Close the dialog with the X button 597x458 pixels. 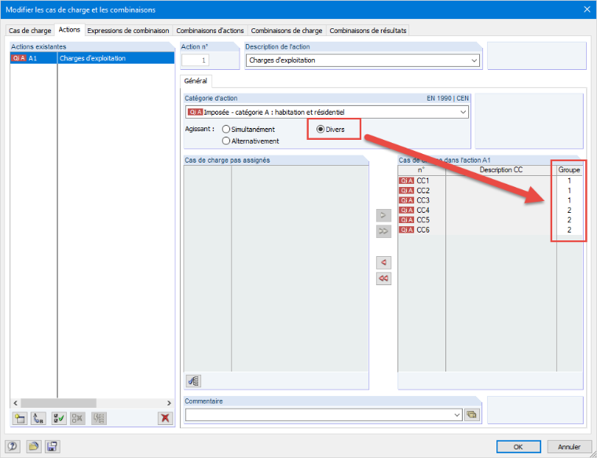click(587, 9)
